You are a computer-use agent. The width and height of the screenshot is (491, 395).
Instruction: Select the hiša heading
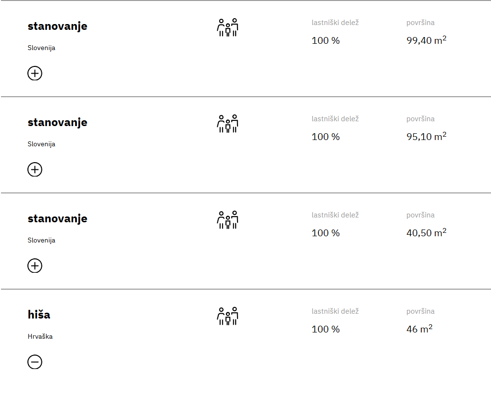39,315
